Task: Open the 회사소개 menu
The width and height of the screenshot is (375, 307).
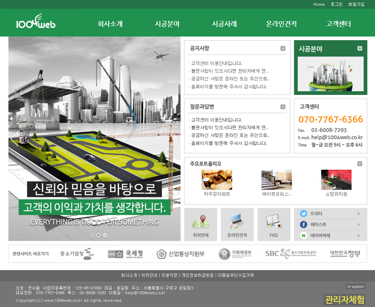Action: coord(110,24)
